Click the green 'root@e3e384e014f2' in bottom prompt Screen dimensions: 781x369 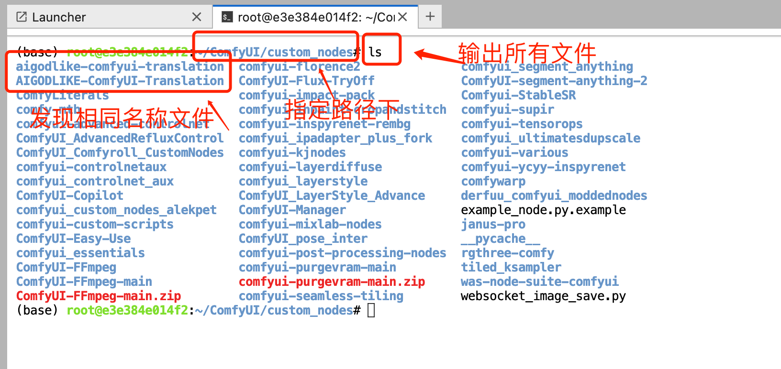[127, 310]
